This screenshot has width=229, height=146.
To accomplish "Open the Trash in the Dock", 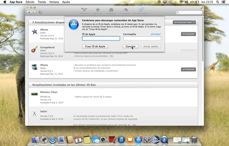I will tap(194, 139).
